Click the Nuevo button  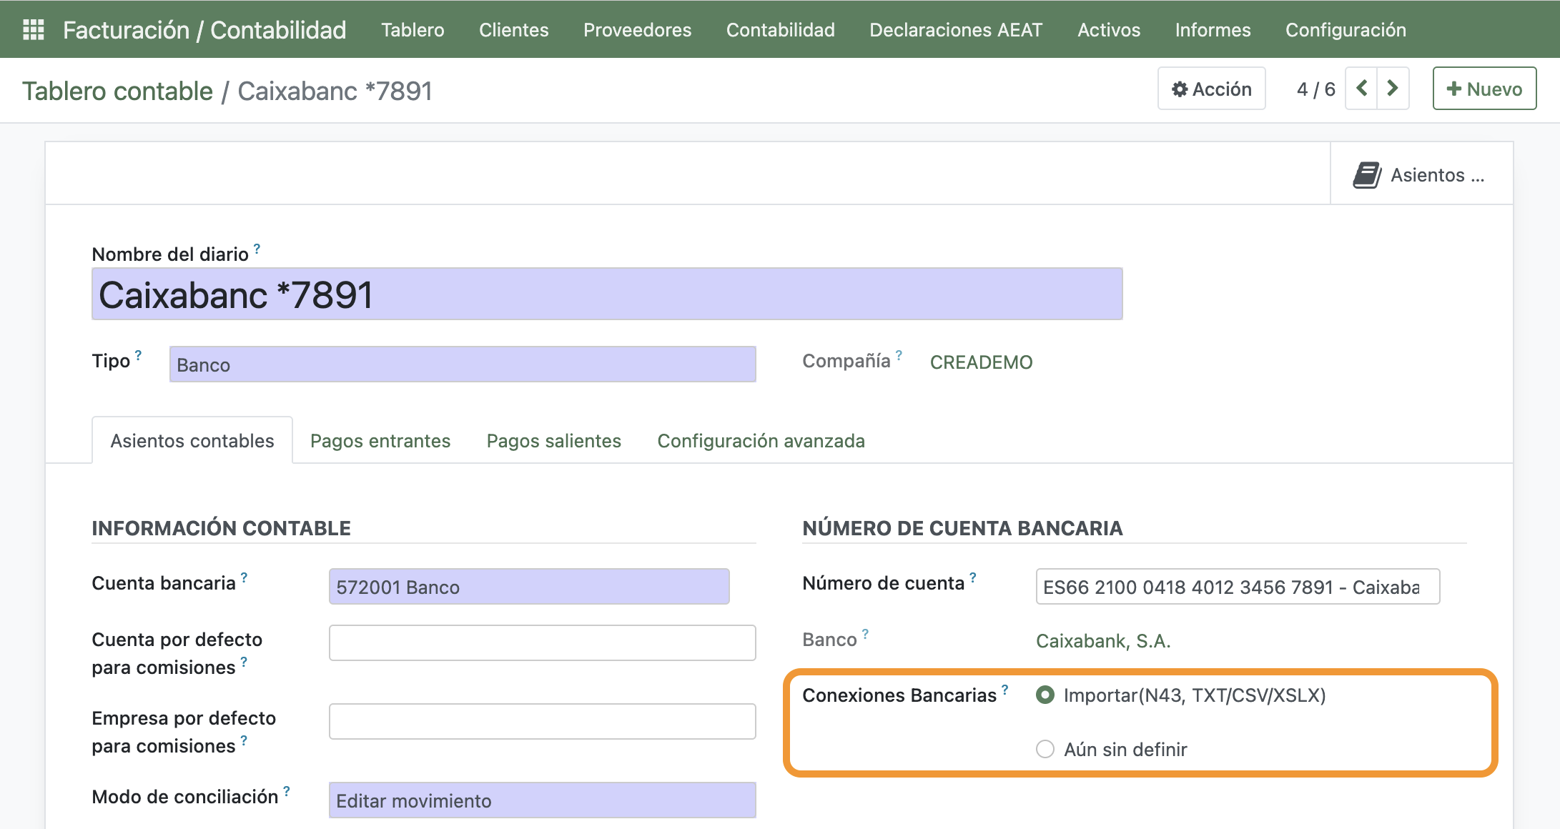[1484, 89]
